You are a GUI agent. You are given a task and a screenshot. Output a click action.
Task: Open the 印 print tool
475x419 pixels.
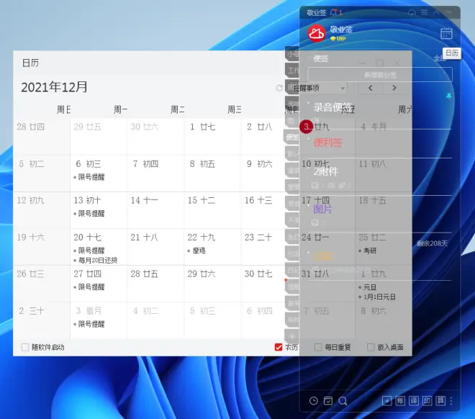[x=427, y=401]
